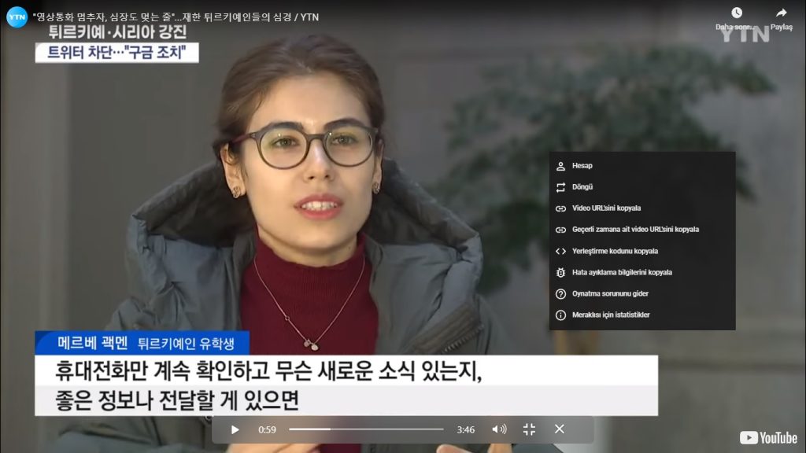The height and width of the screenshot is (453, 806).
Task: Click the exit fullscreen icon
Action: (529, 429)
